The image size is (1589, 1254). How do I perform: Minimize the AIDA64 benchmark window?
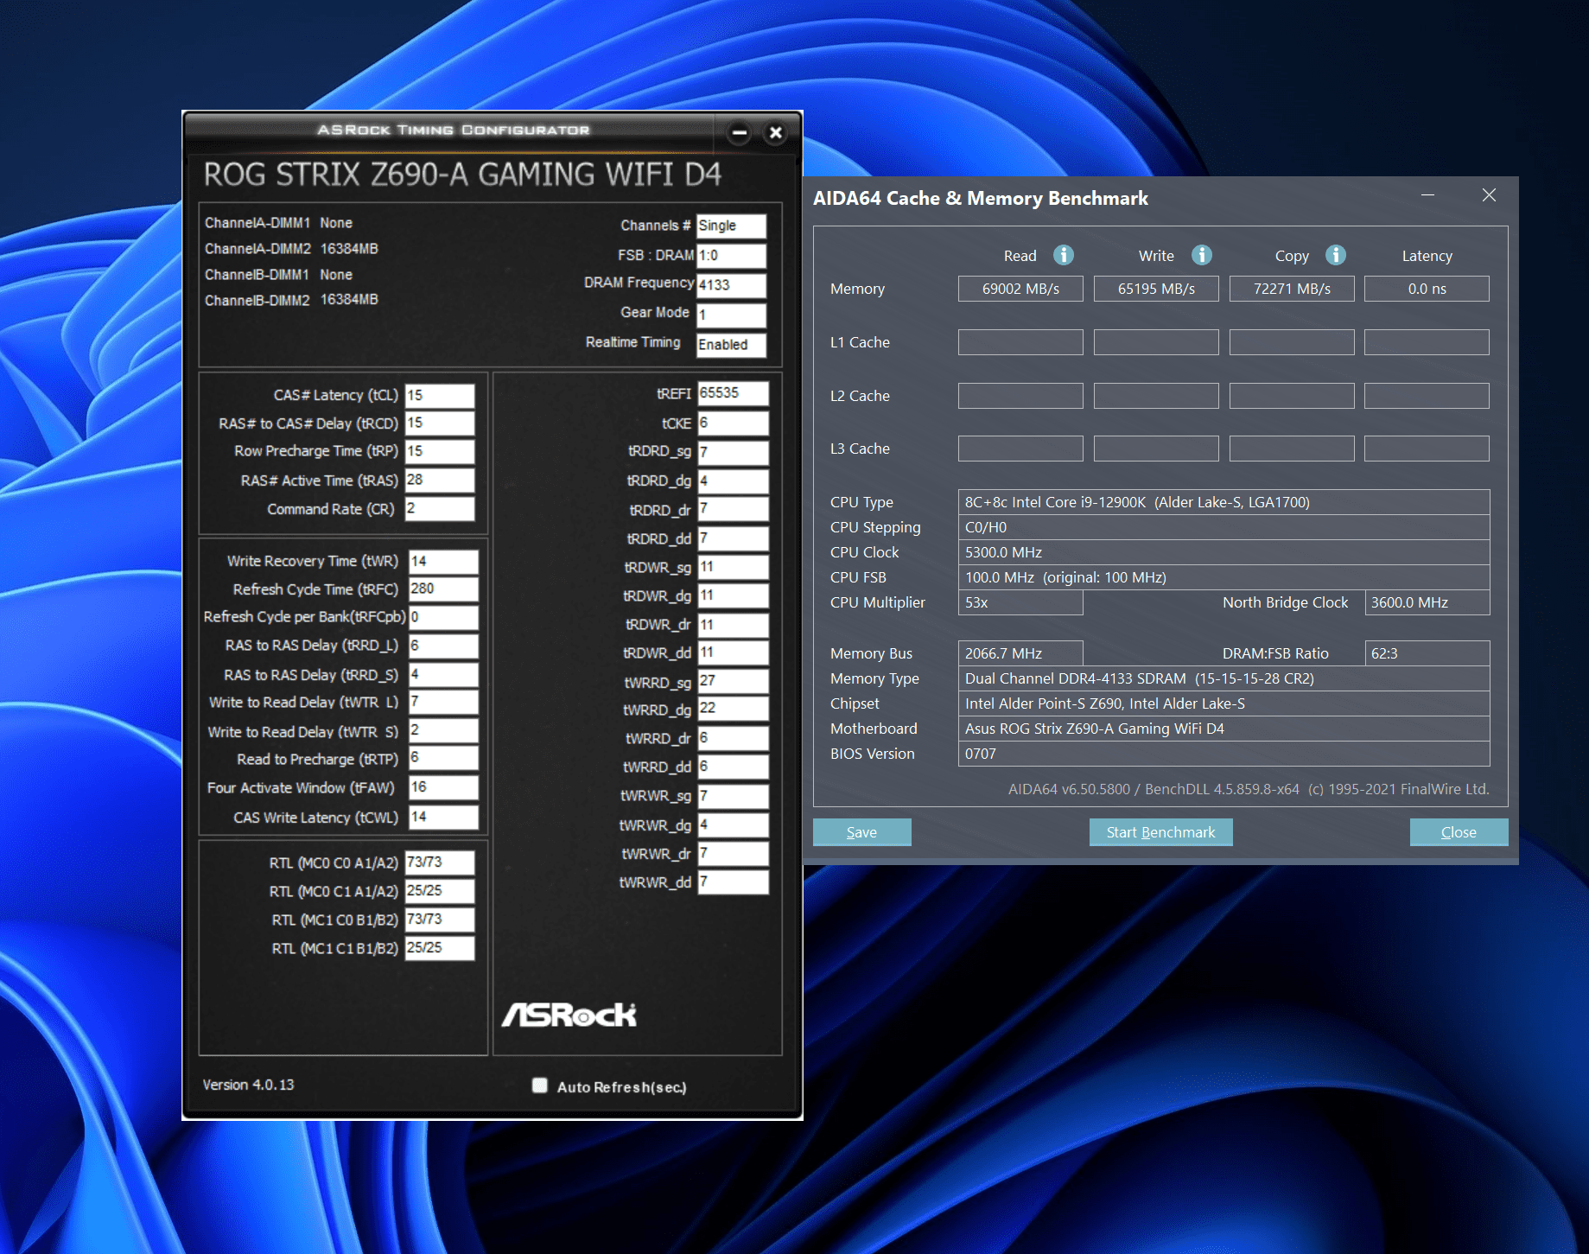[1427, 195]
